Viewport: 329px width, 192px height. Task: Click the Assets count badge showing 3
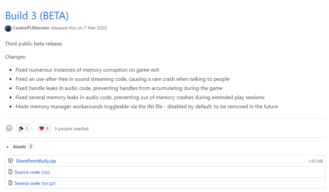click(x=30, y=147)
